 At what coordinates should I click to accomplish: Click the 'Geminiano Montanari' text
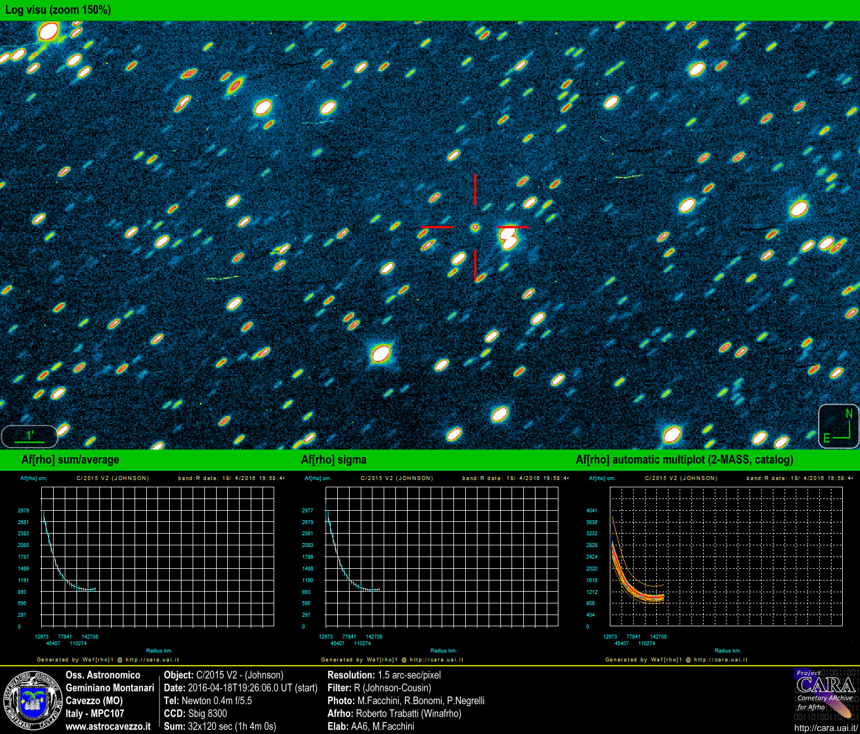110,688
